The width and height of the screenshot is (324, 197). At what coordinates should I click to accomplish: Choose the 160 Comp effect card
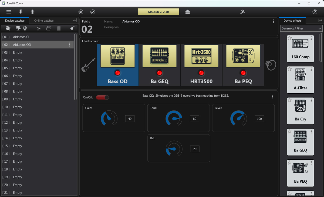click(301, 49)
